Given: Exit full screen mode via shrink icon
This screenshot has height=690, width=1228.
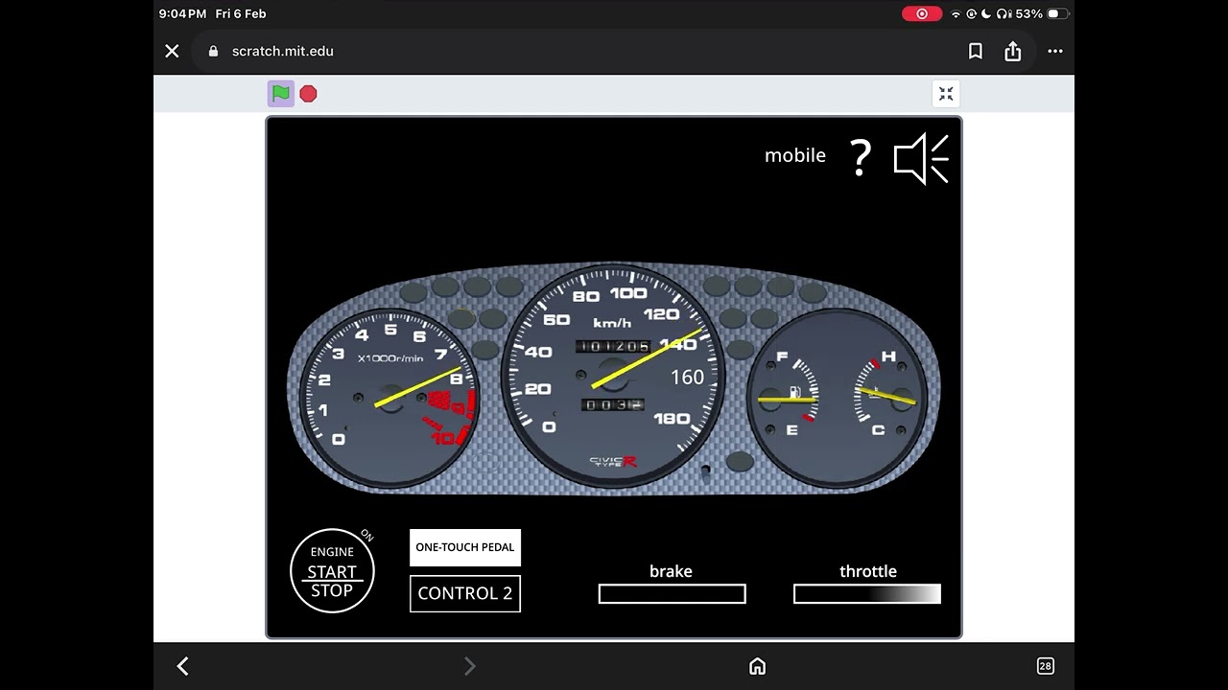Looking at the screenshot, I should (946, 93).
